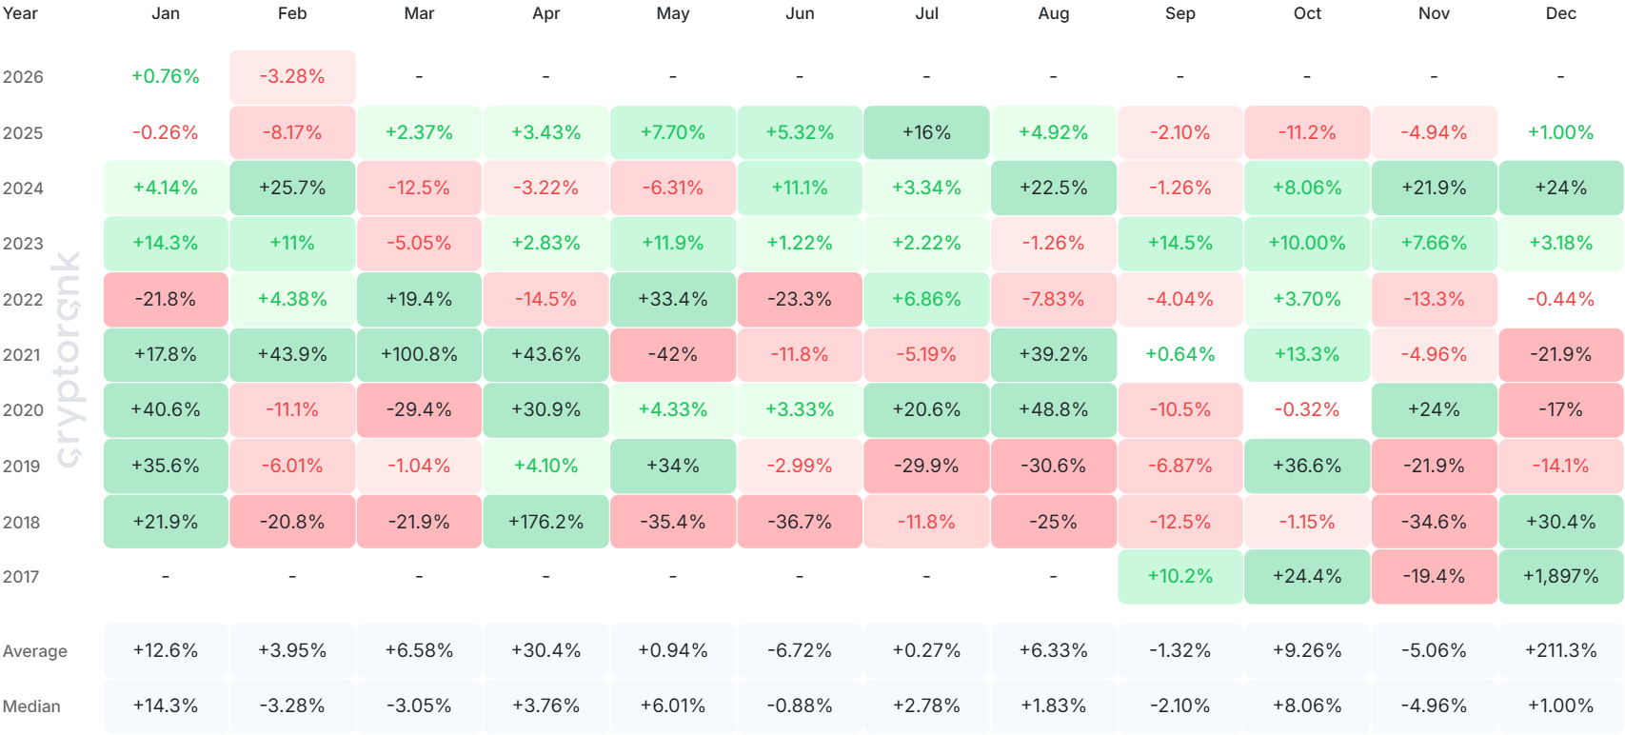
Task: Click the -42% cell for May 2021
Action: (673, 355)
